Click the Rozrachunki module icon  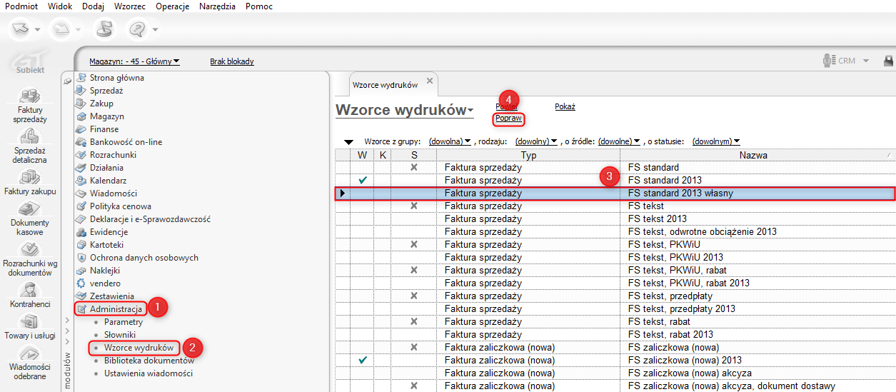coord(81,155)
